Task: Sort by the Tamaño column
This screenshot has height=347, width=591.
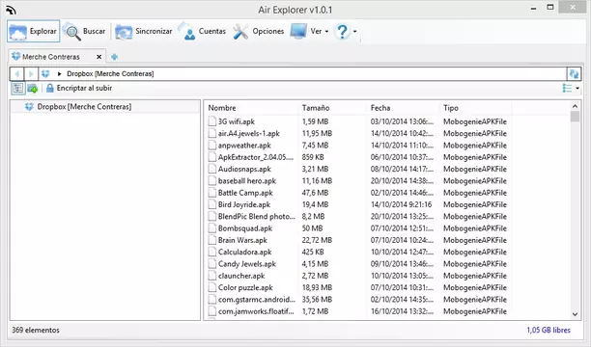Action: click(x=316, y=108)
